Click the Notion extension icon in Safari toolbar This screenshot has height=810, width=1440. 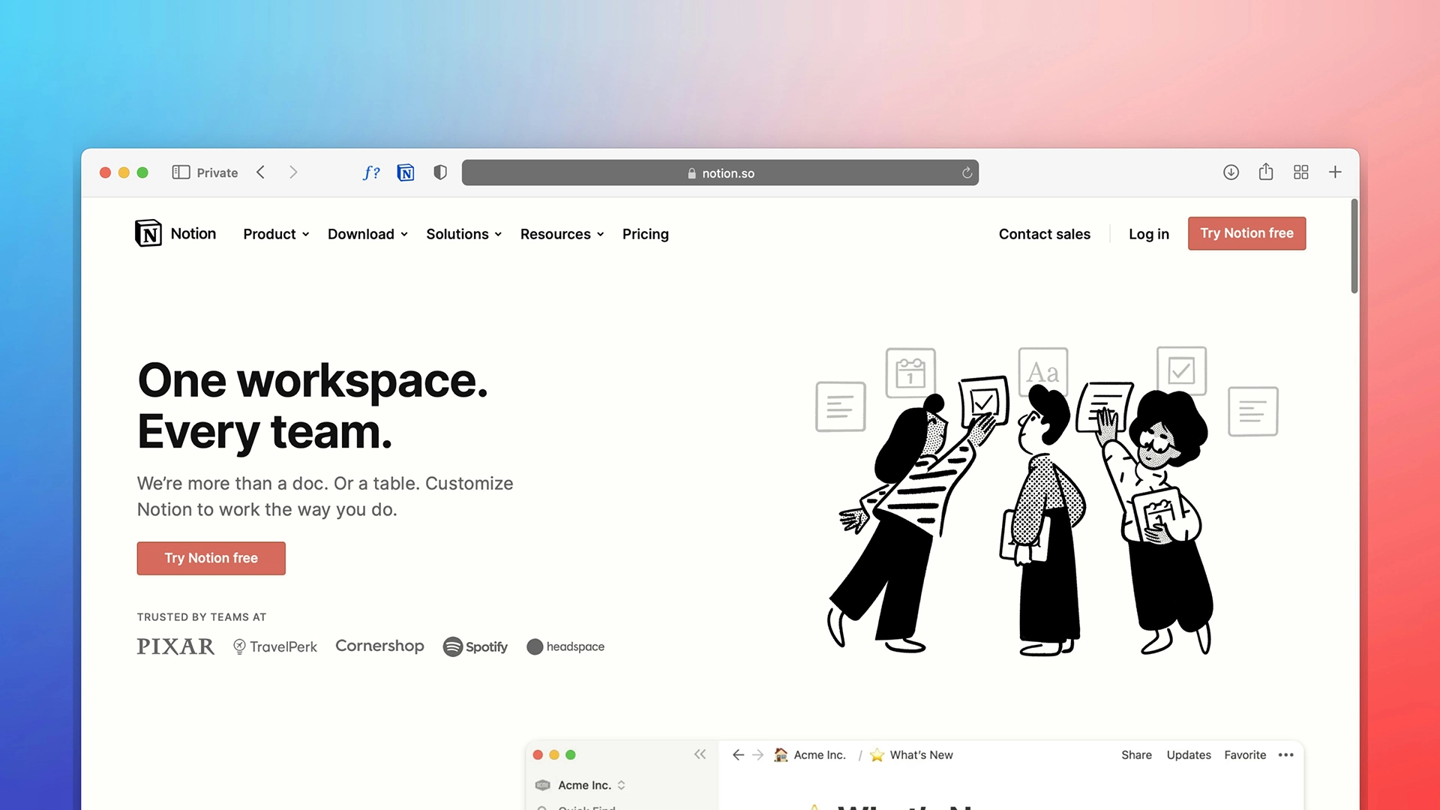coord(405,172)
